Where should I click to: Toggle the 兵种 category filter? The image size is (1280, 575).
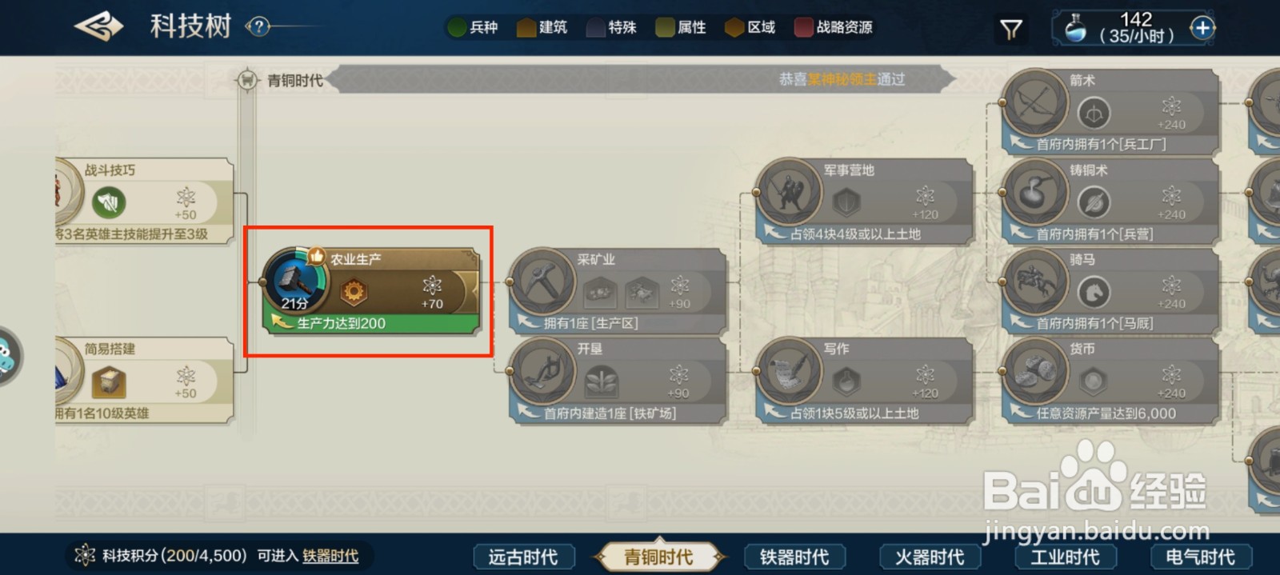point(473,27)
